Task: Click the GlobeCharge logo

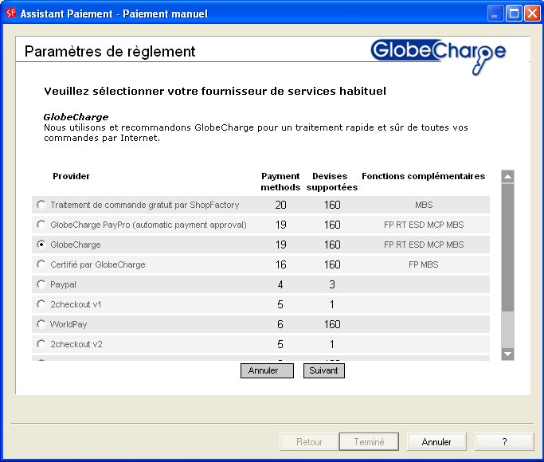Action: pos(438,53)
